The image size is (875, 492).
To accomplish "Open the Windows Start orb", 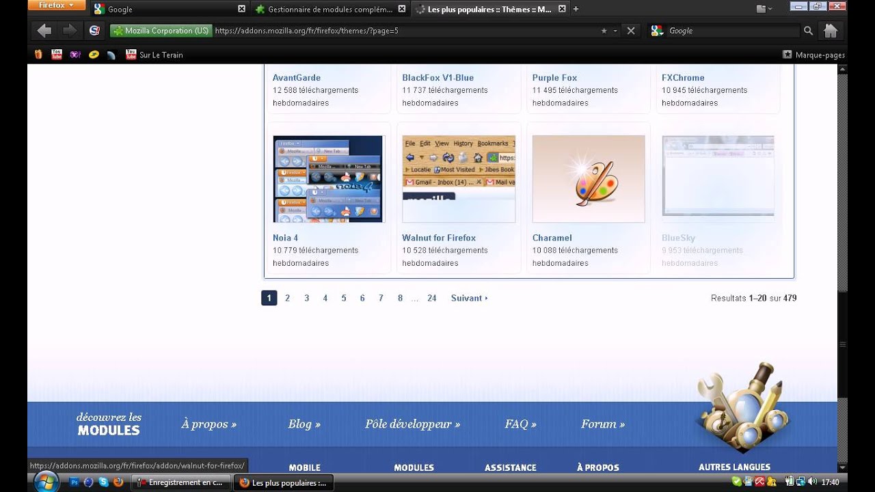I will (46, 482).
